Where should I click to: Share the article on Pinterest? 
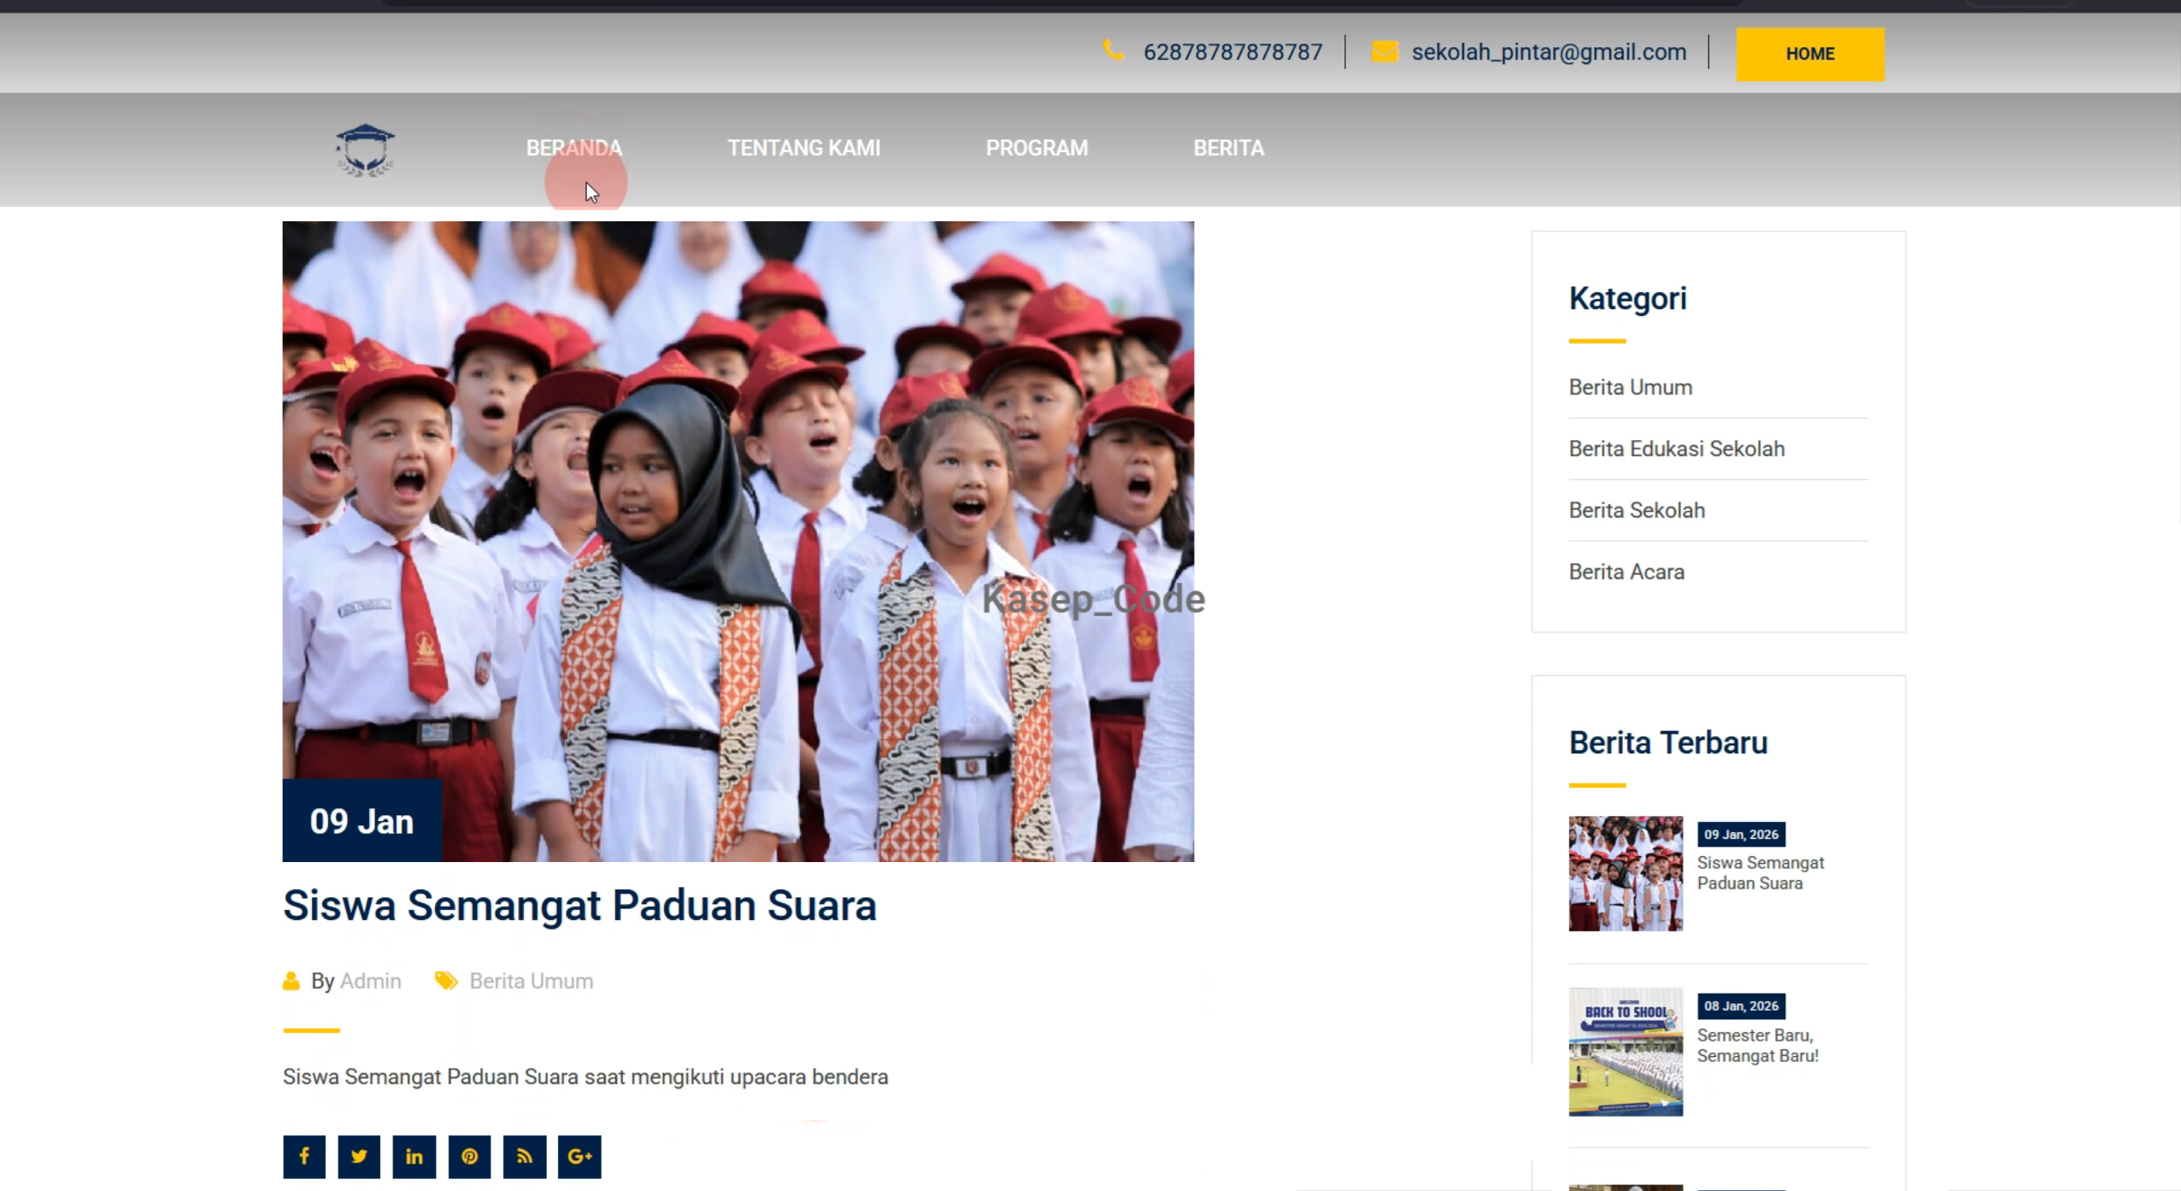(x=469, y=1156)
